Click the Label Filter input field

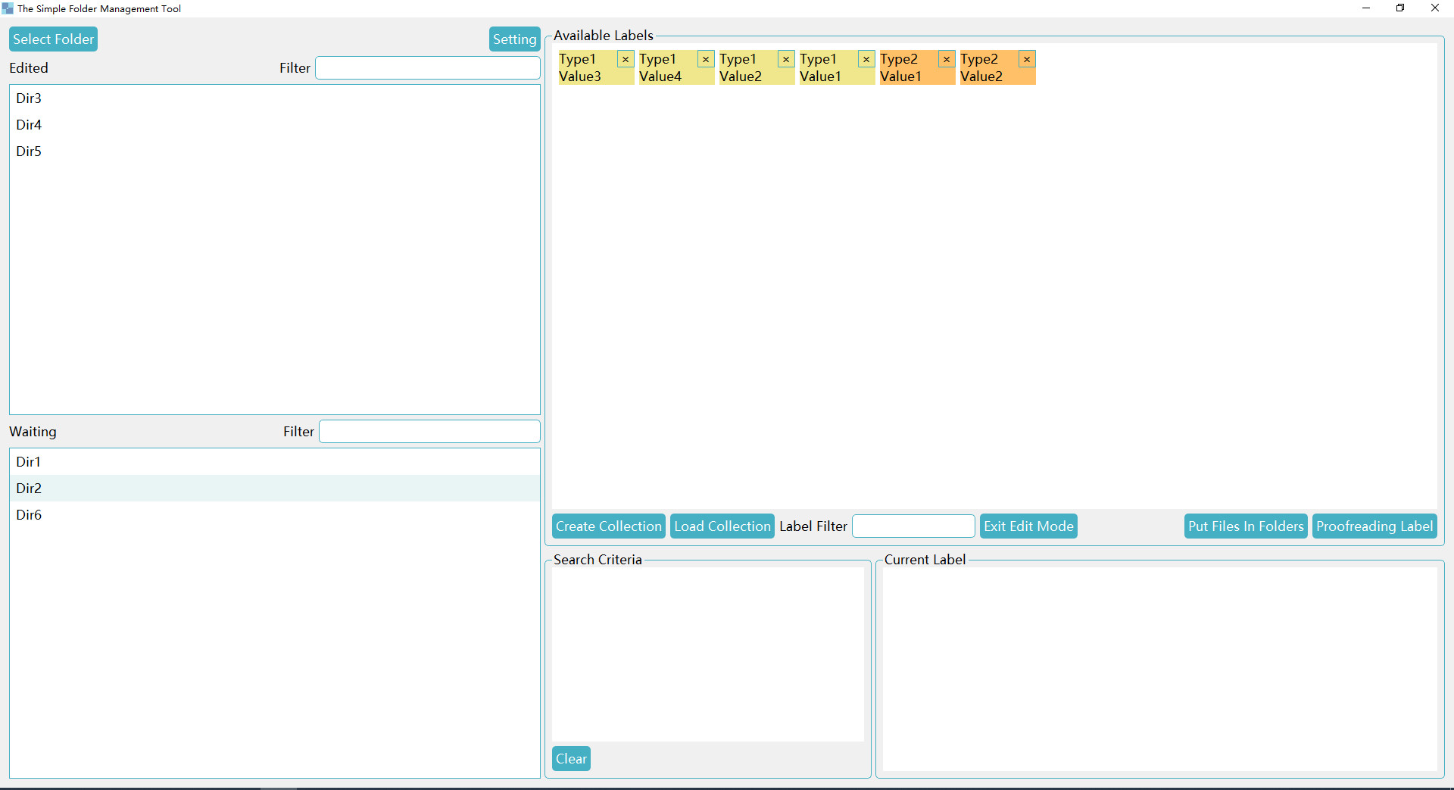click(913, 526)
